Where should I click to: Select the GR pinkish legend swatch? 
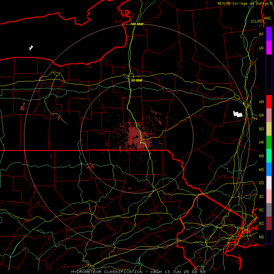(x=269, y=115)
